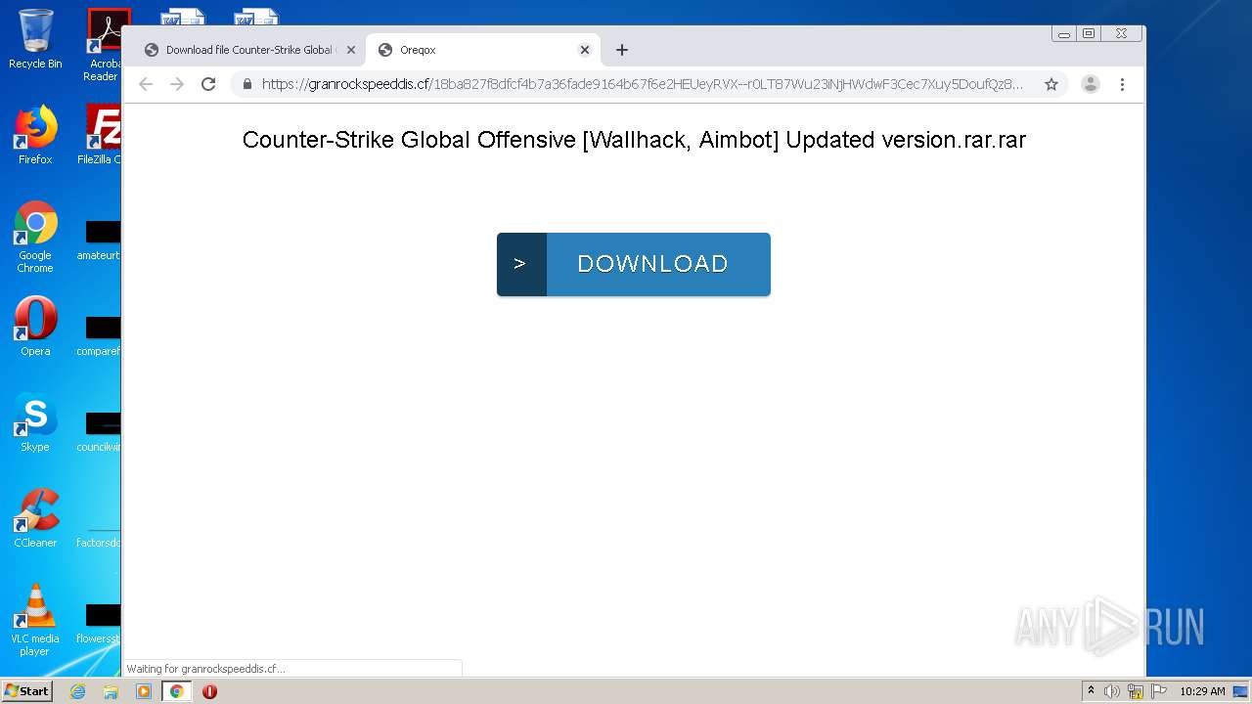
Task: Open Windows Media Player in taskbar
Action: pyautogui.click(x=144, y=691)
